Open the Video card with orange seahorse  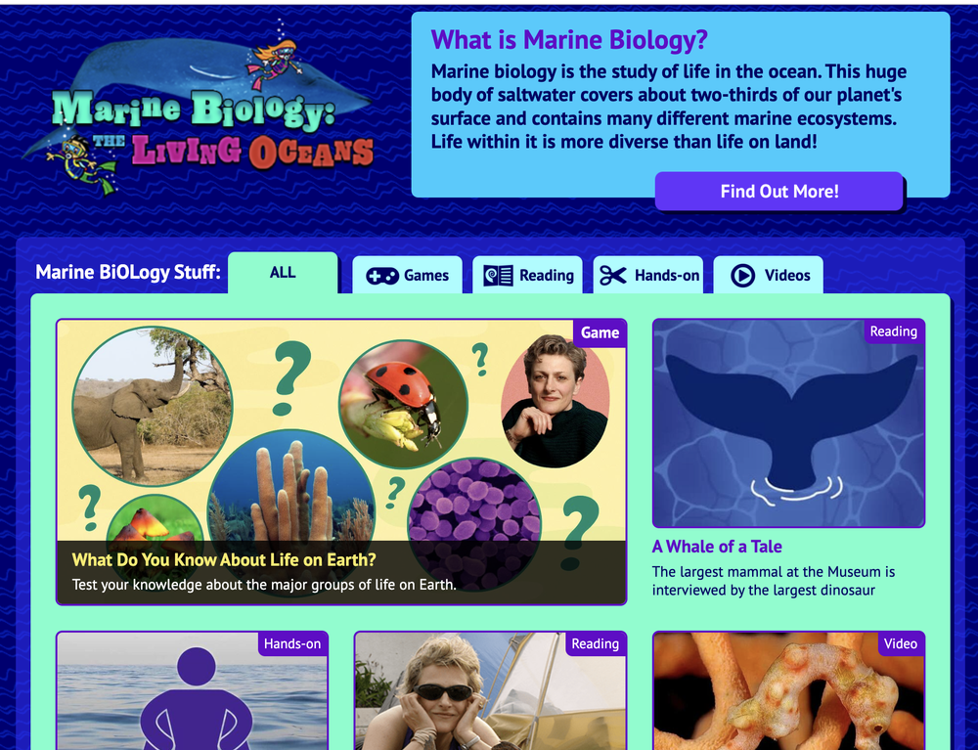[x=788, y=690]
